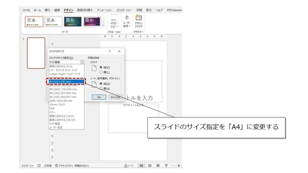Switch to Normal view icon in status bar
The height and width of the screenshot is (173, 308).
(141, 166)
